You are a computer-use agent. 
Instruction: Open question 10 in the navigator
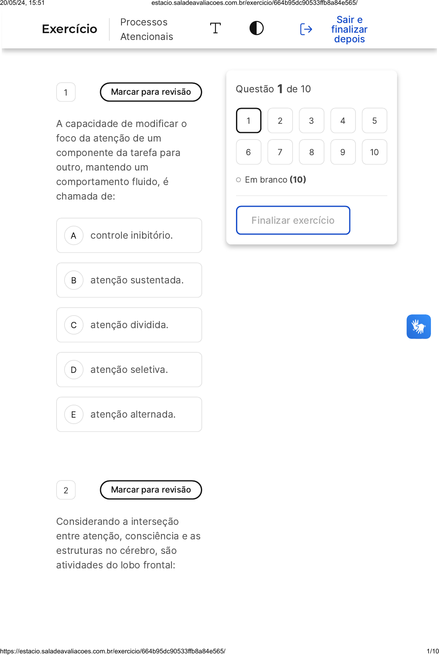point(374,152)
